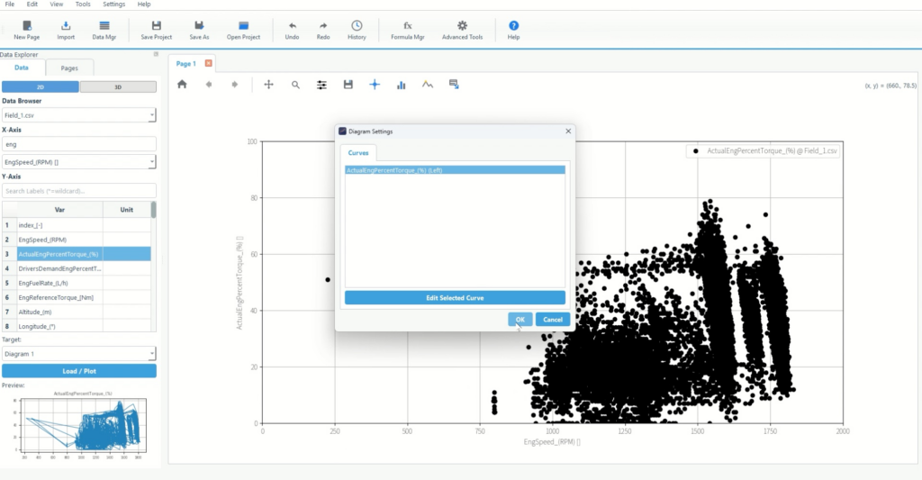Open Advanced Tools gear icon
922x480 pixels.
[x=462, y=26]
